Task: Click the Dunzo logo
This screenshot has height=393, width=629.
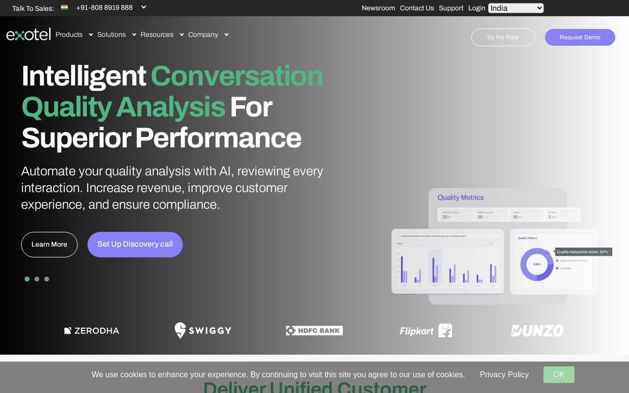Action: pos(537,331)
